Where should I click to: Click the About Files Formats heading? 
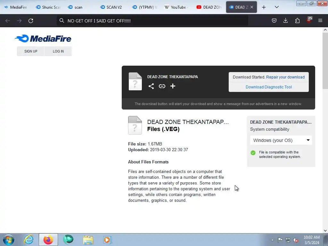[x=148, y=162]
